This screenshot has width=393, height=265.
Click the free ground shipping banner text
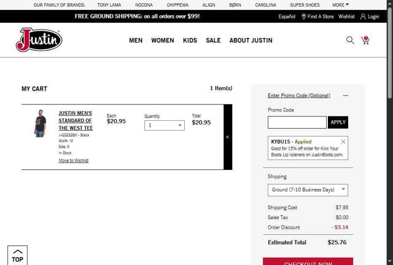pyautogui.click(x=137, y=17)
